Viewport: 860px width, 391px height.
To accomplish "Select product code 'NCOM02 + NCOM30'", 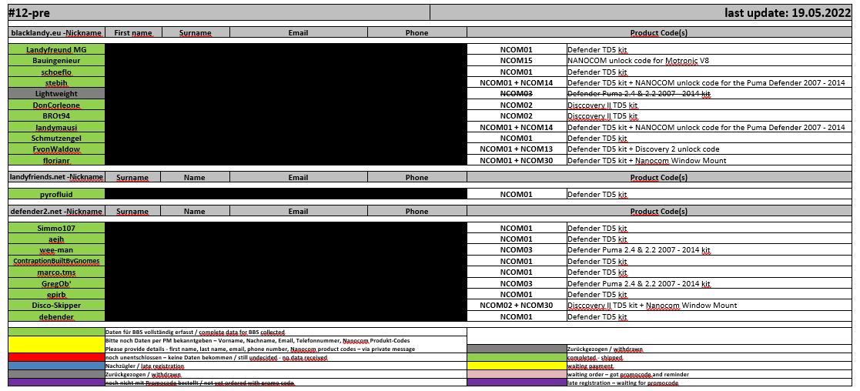I will coord(516,306).
